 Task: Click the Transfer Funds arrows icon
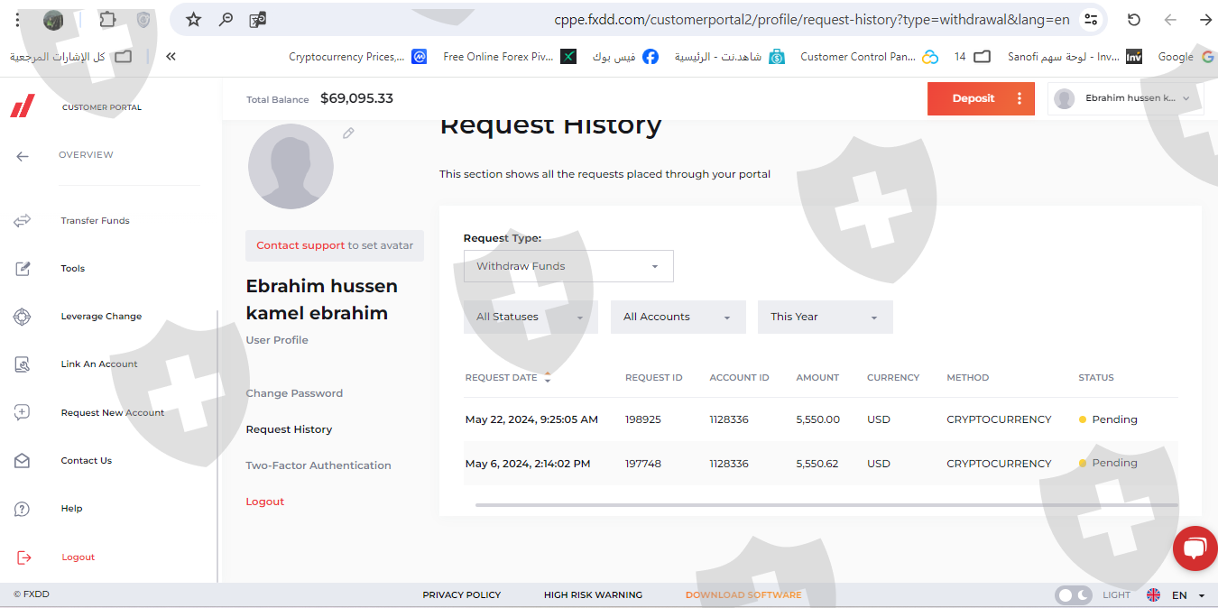point(23,220)
